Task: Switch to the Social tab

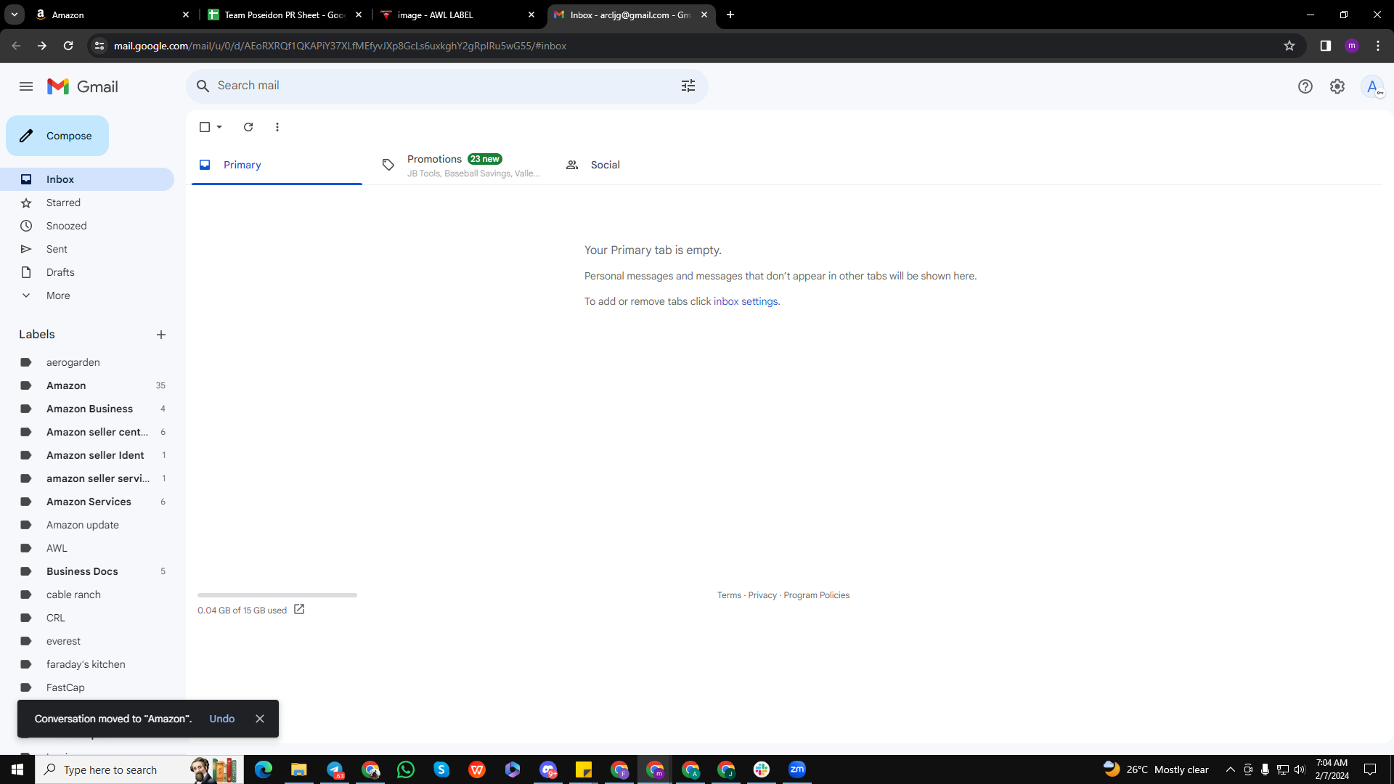Action: click(x=643, y=165)
